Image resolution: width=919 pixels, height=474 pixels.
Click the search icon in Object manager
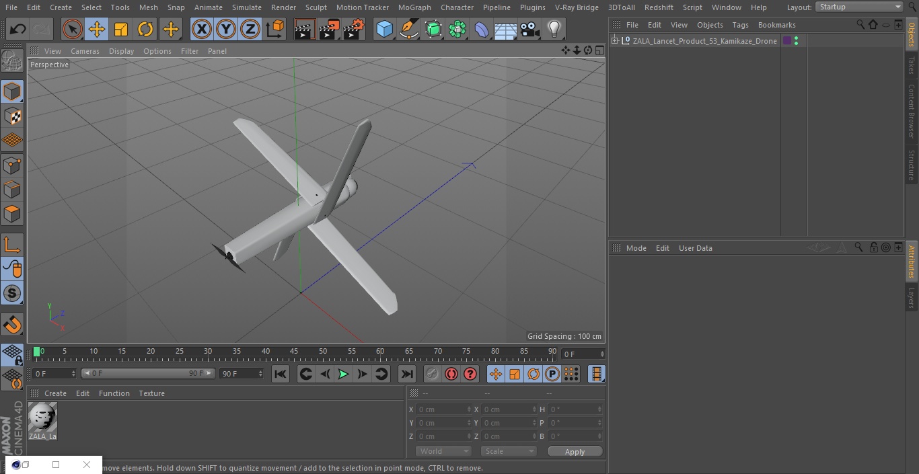tap(860, 24)
